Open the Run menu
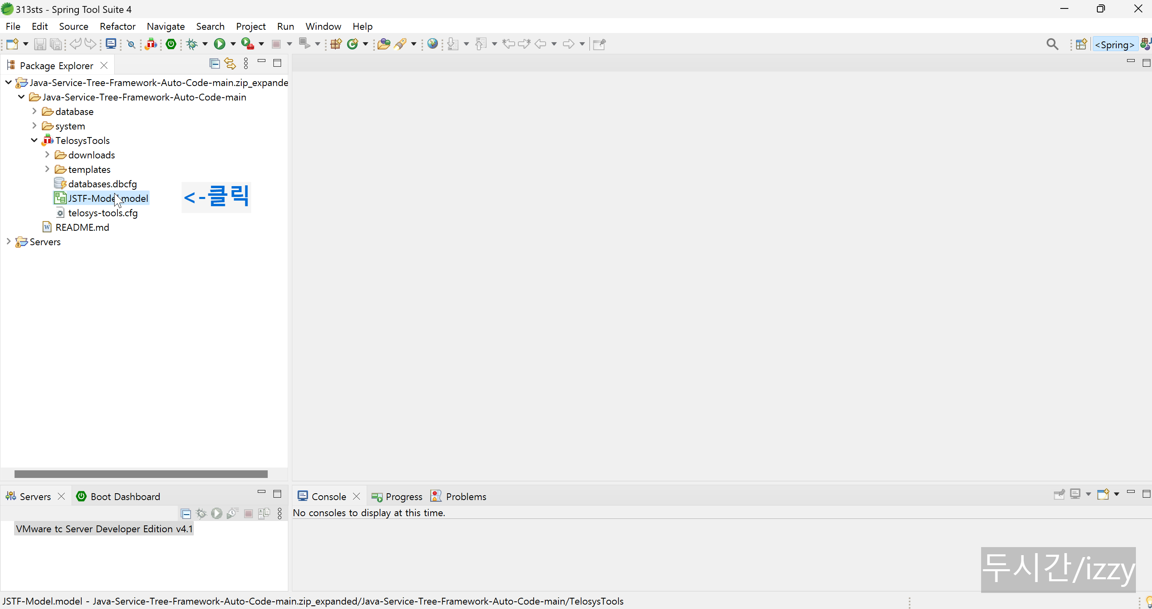1152x609 pixels. pyautogui.click(x=285, y=27)
